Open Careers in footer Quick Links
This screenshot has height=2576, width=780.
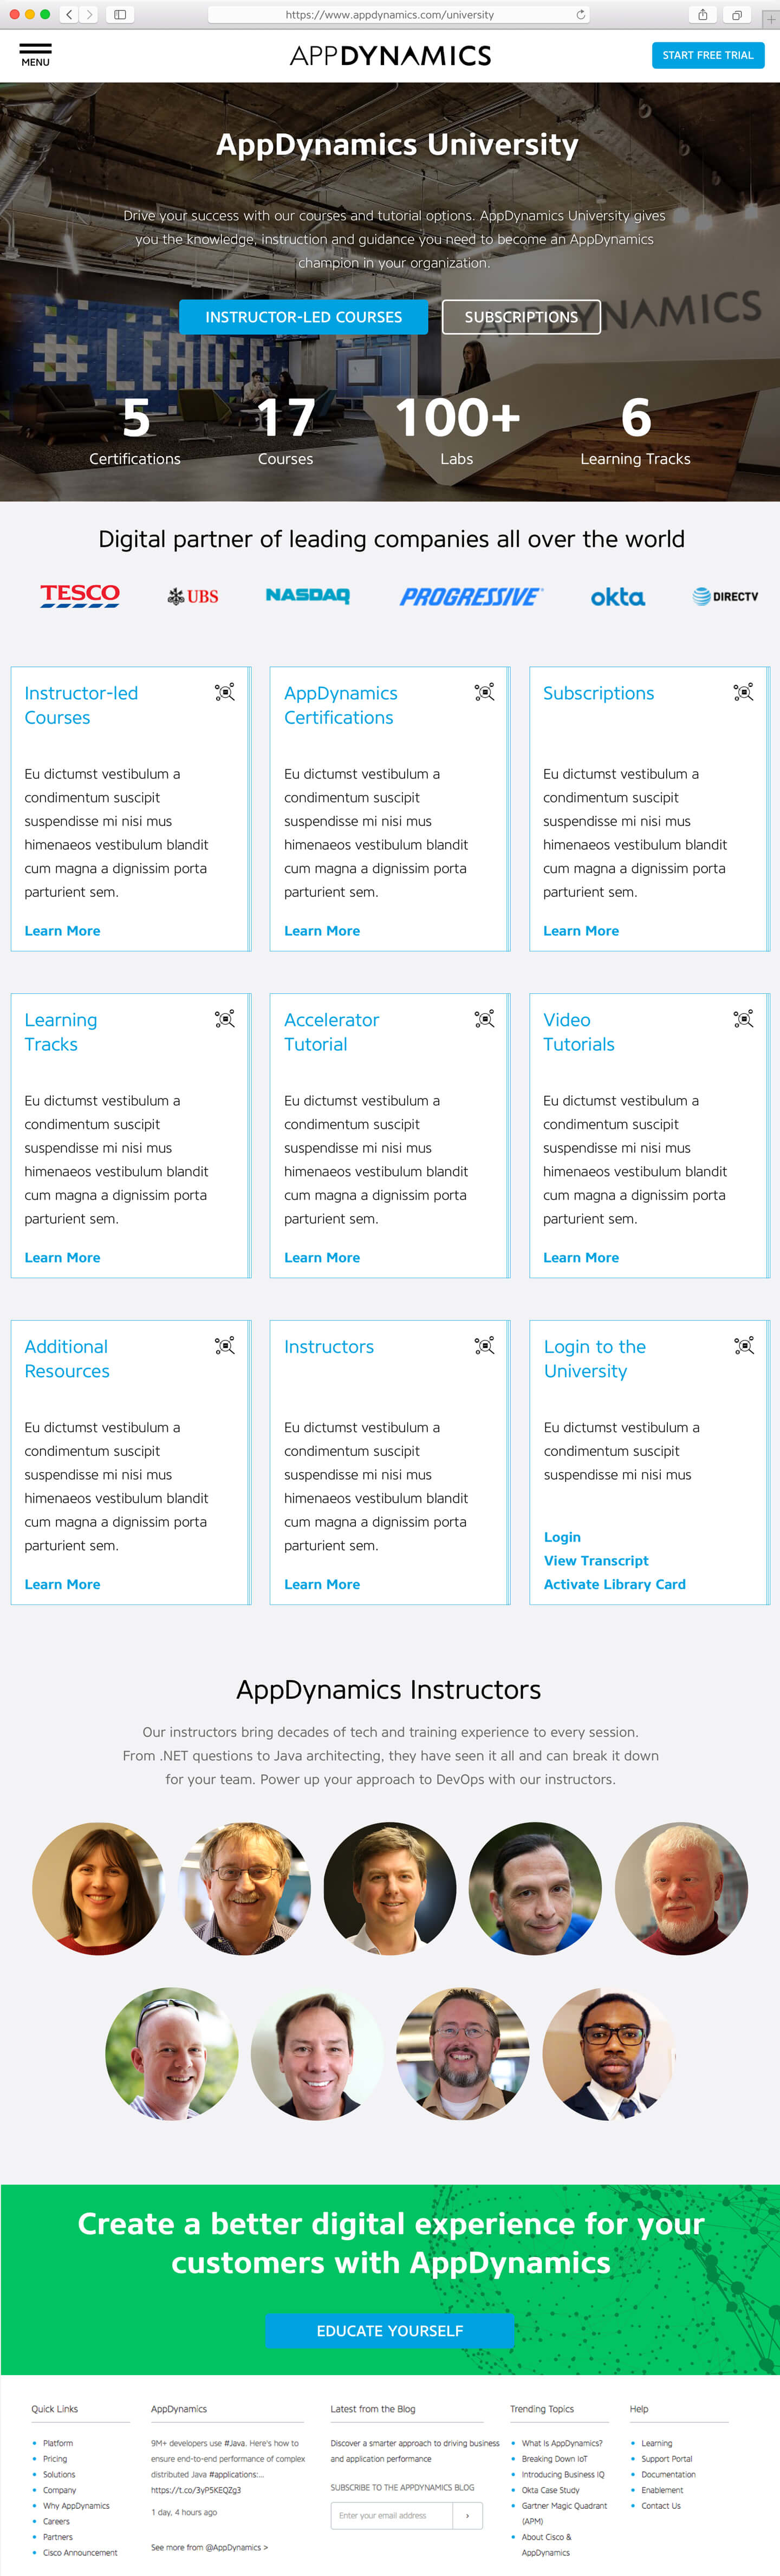56,2522
